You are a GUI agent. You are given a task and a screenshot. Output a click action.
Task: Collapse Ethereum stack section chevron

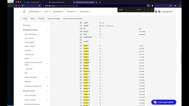point(48,91)
